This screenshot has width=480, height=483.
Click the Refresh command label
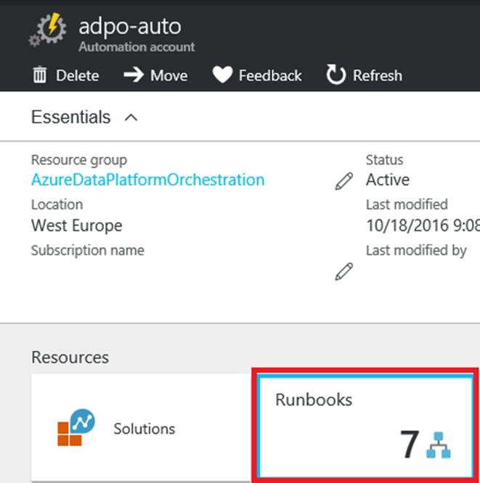[377, 76]
